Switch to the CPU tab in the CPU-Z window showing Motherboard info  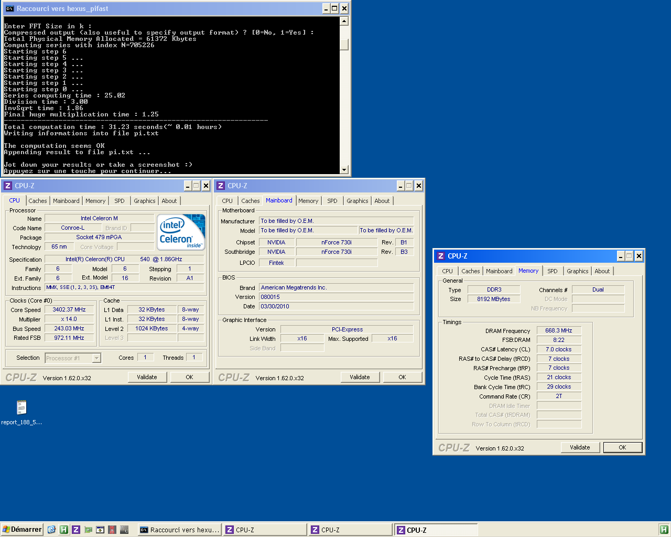[x=228, y=201]
